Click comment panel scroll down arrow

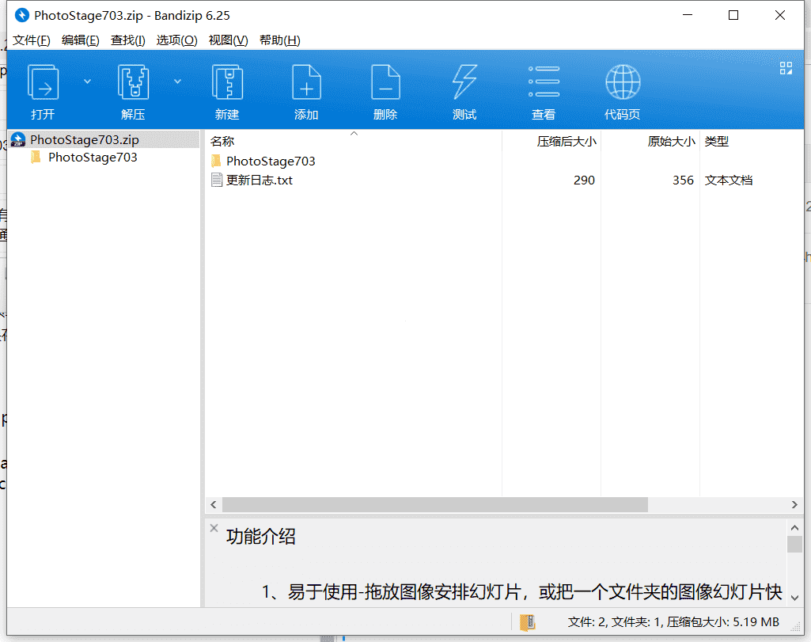pos(794,598)
